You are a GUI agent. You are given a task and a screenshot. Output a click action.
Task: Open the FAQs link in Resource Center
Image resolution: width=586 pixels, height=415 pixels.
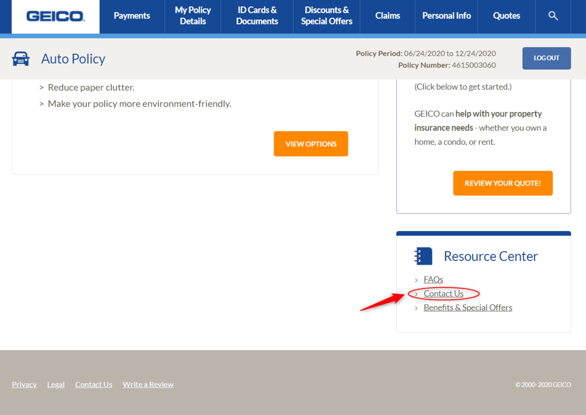click(x=433, y=279)
